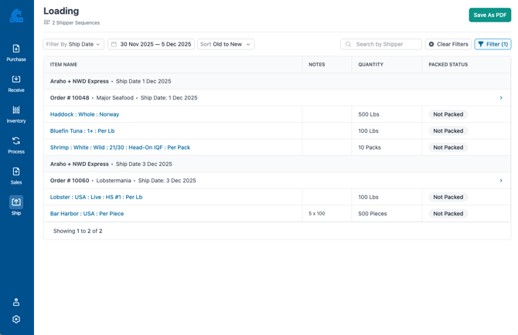This screenshot has width=518, height=335.
Task: Expand Order # 10048 chevron
Action: pyautogui.click(x=501, y=98)
